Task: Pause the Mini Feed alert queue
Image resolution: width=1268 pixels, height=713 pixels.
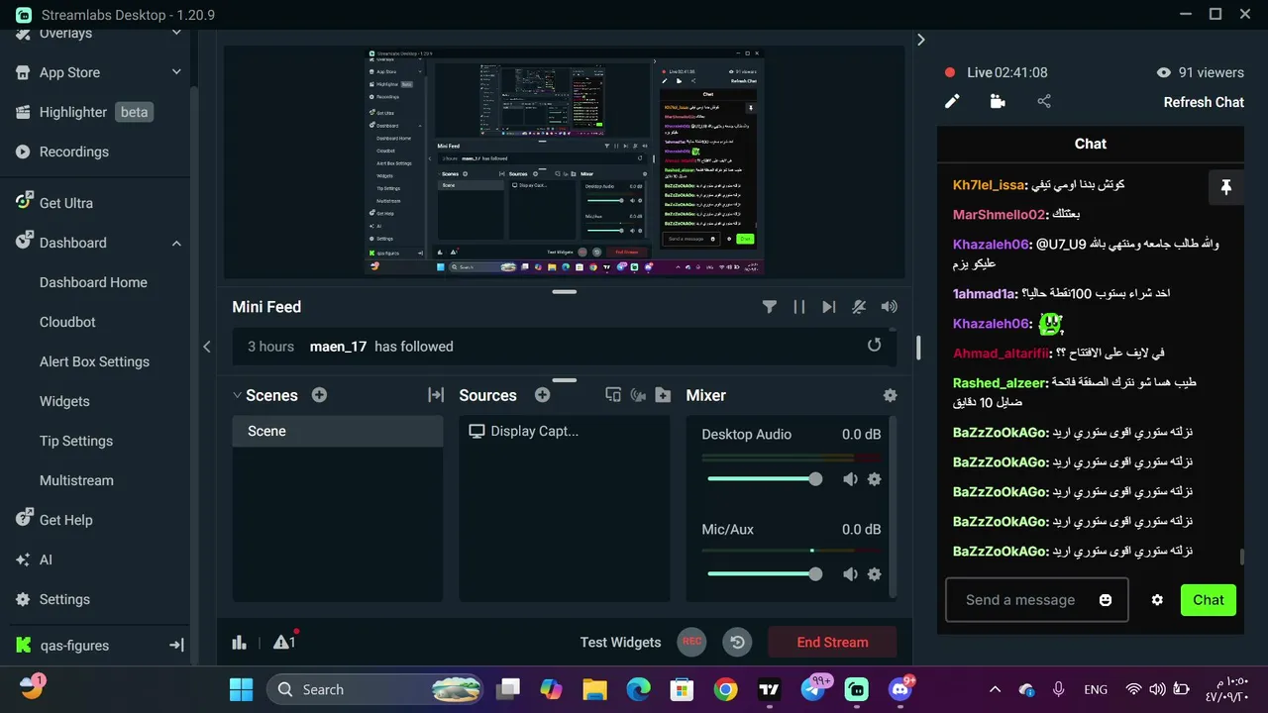Action: click(798, 307)
